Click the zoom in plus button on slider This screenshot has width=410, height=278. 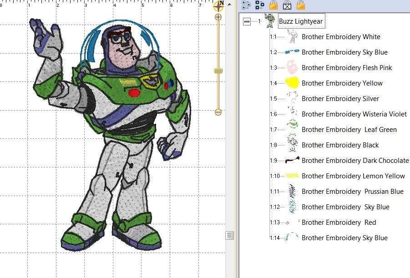(x=218, y=17)
